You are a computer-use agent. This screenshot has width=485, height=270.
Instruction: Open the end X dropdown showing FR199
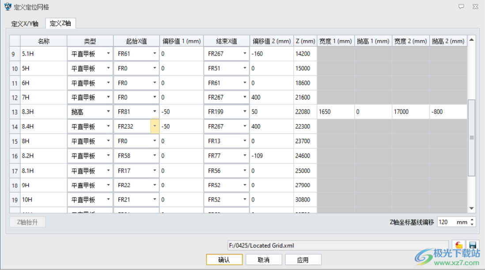[x=245, y=112]
